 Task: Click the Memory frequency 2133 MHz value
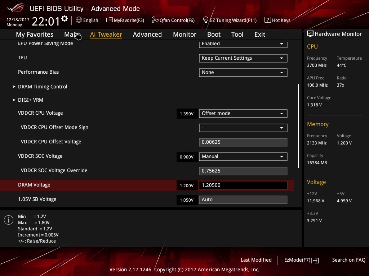(x=317, y=143)
